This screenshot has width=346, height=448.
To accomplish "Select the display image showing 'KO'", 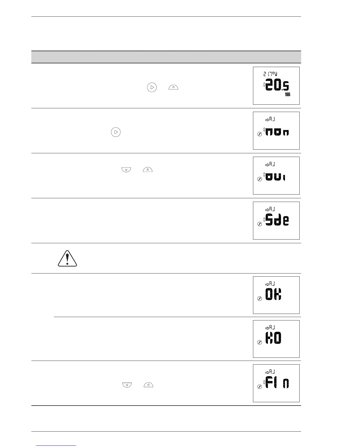I will coord(276,339).
